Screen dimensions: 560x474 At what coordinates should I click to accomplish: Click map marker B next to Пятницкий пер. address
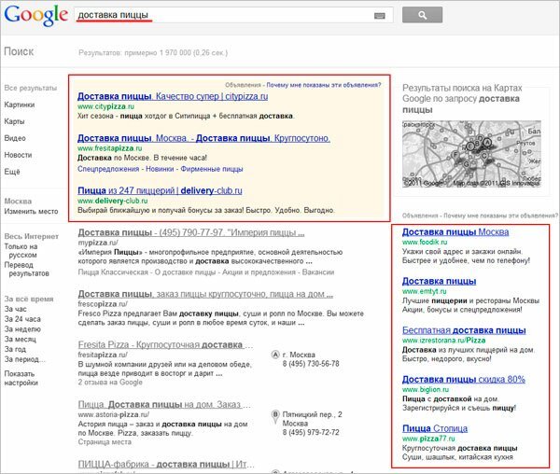tap(275, 416)
